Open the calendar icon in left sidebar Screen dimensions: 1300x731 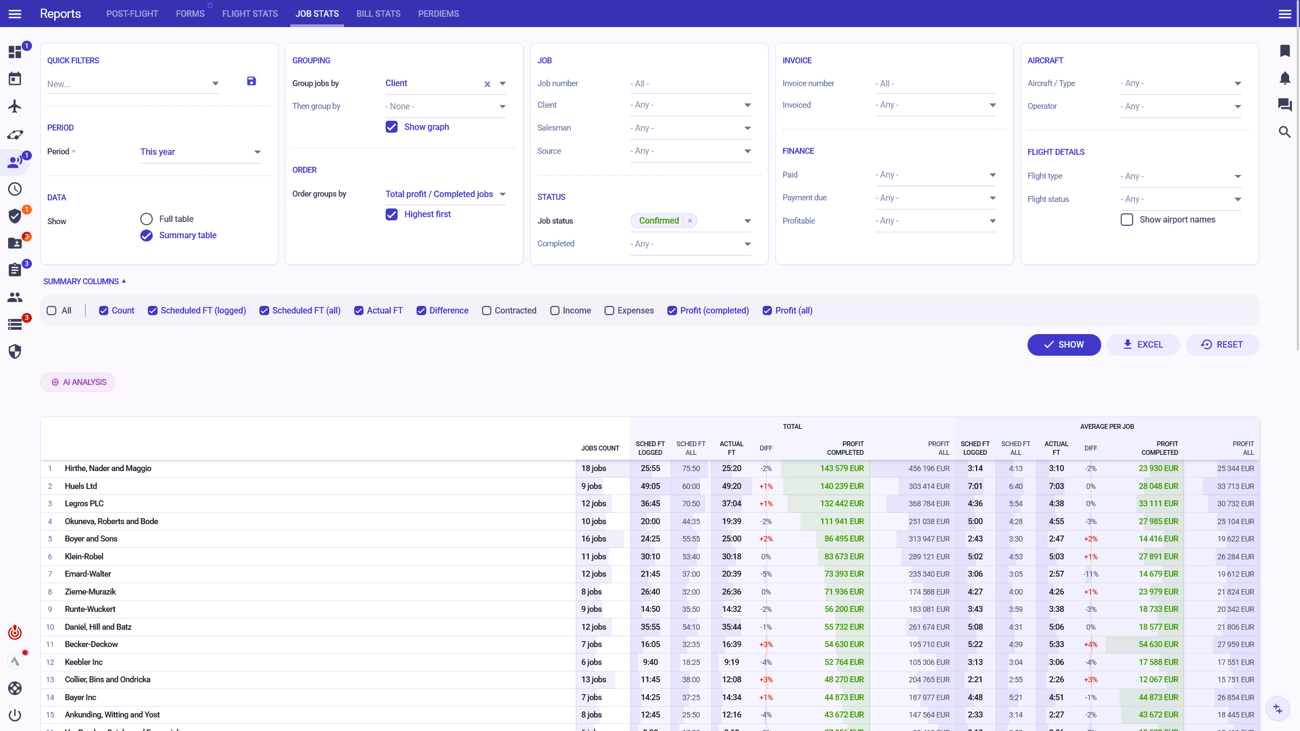(15, 79)
